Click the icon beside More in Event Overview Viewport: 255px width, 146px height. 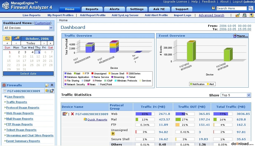coord(235,36)
